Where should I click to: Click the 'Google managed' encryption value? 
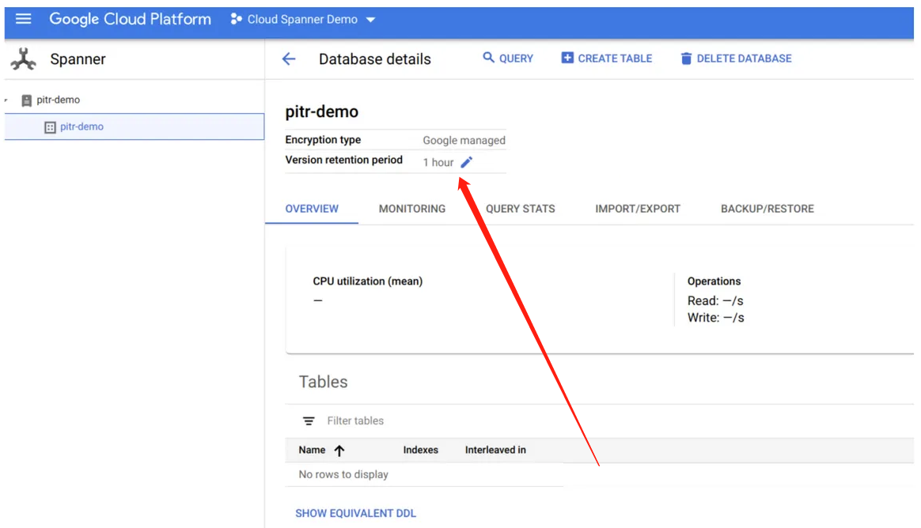tap(464, 140)
